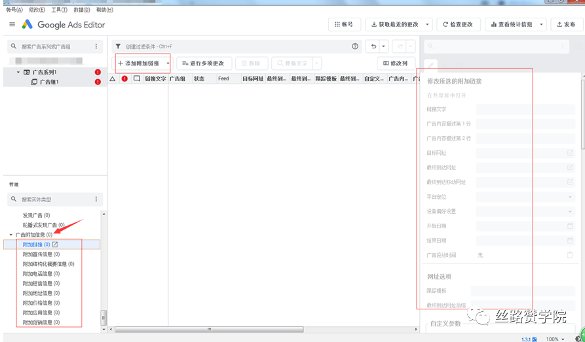The width and height of the screenshot is (585, 342).
Task: Click the 平台定位 dropdown in edit panel
Action: click(x=525, y=197)
